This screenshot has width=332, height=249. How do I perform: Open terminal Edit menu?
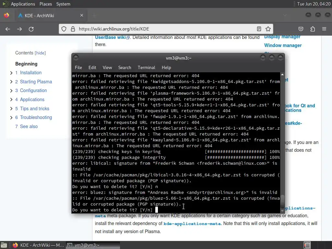[92, 67]
